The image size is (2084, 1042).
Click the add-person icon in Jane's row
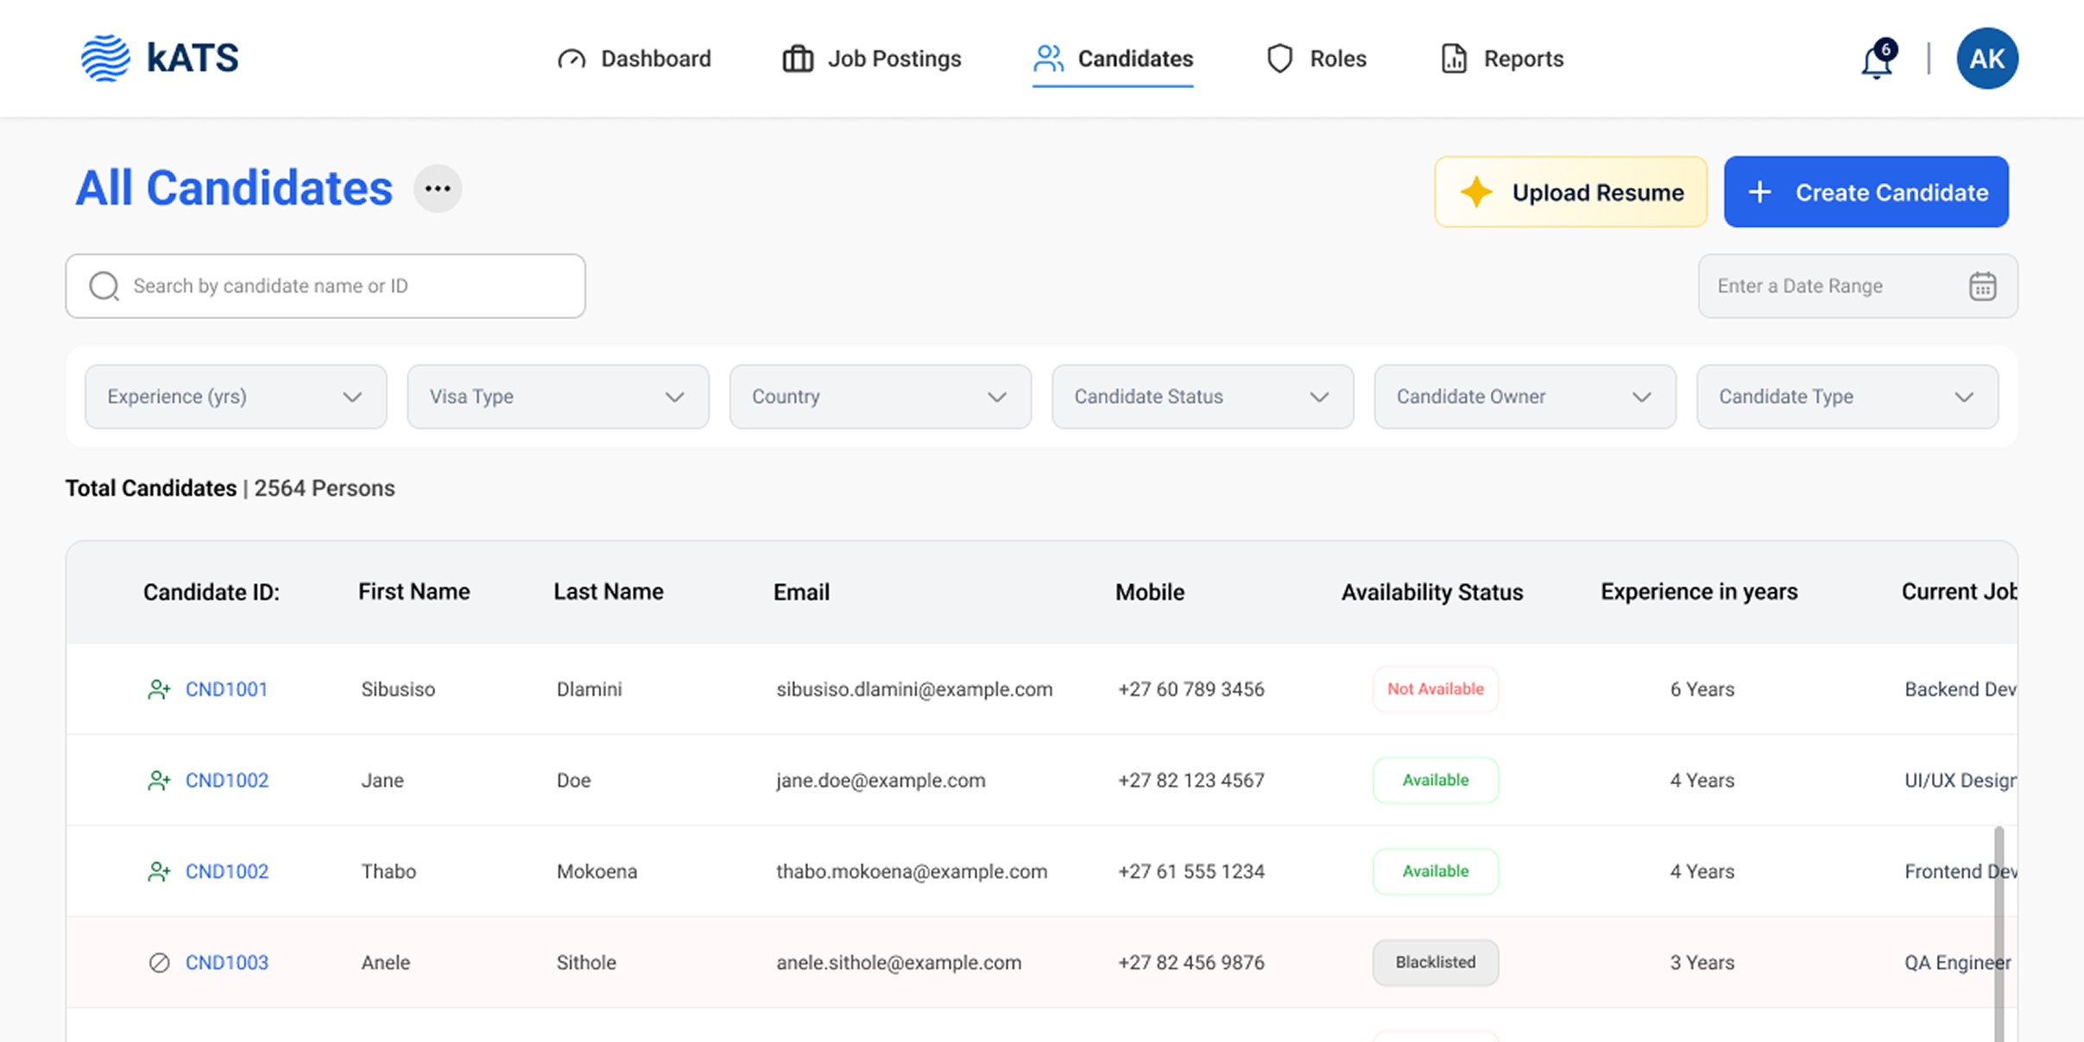(x=159, y=781)
